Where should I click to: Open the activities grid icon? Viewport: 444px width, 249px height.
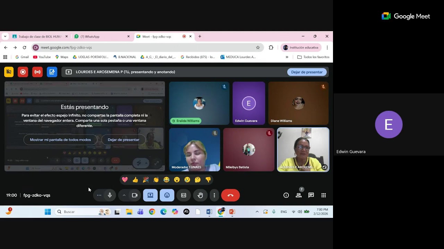pos(324,195)
